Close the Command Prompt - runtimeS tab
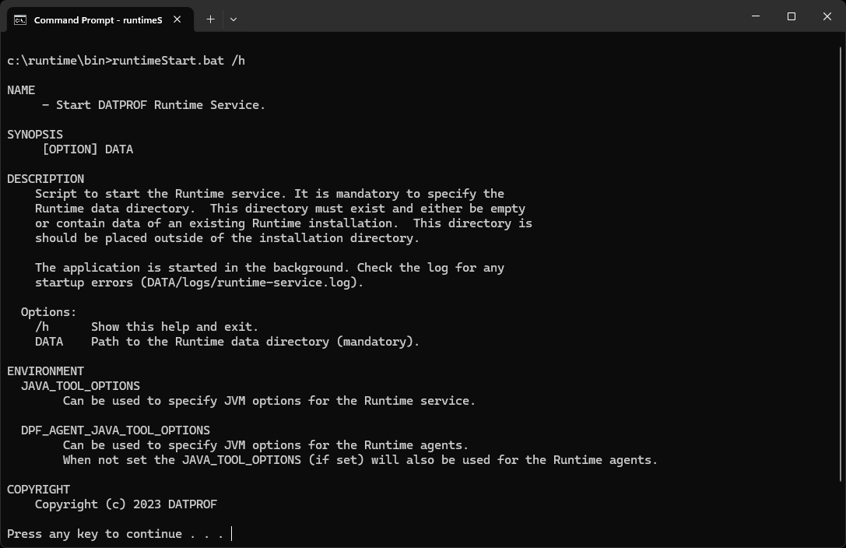 [x=175, y=19]
